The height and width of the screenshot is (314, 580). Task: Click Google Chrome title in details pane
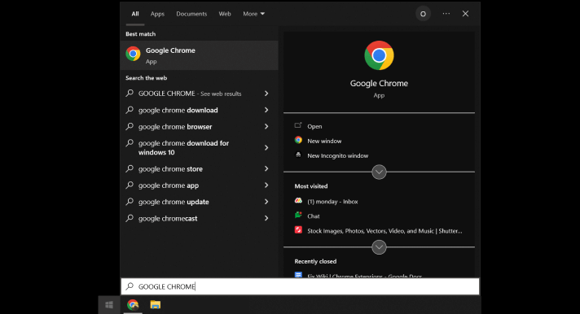click(x=379, y=84)
